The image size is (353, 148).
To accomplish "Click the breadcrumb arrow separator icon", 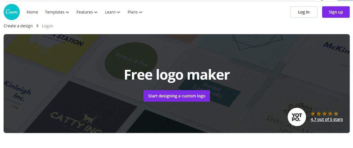I will 37,26.
